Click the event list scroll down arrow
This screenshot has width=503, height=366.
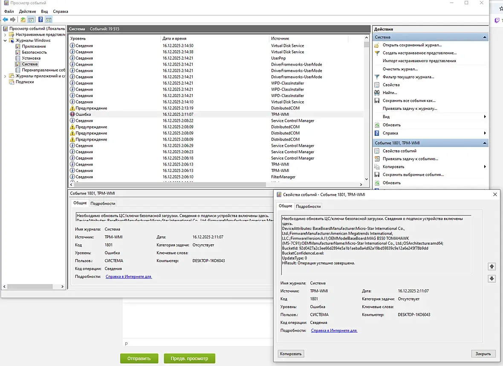pyautogui.click(x=366, y=179)
